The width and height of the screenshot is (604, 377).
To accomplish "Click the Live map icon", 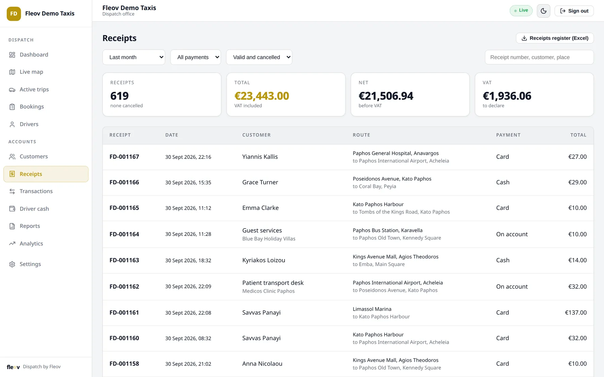I will click(12, 72).
